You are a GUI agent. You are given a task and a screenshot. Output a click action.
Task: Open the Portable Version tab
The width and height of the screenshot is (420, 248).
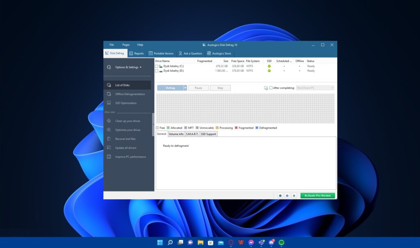(161, 53)
